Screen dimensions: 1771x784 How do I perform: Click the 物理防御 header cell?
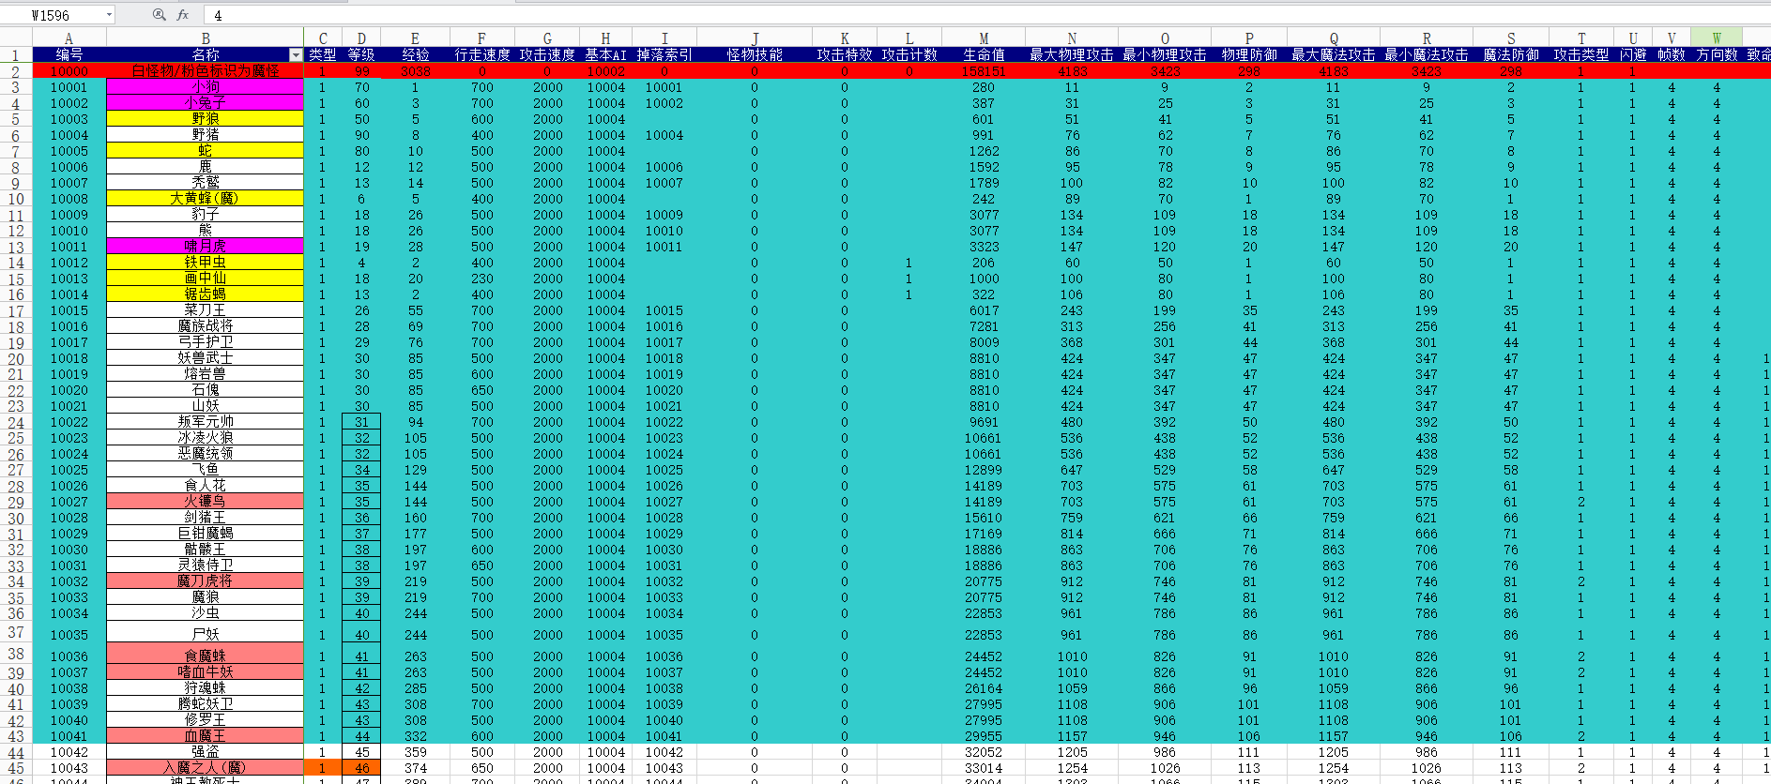point(1249,55)
